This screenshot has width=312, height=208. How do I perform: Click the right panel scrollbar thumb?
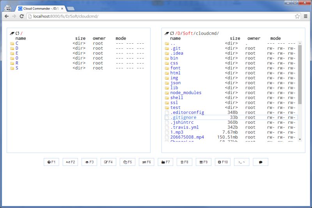click(x=300, y=75)
